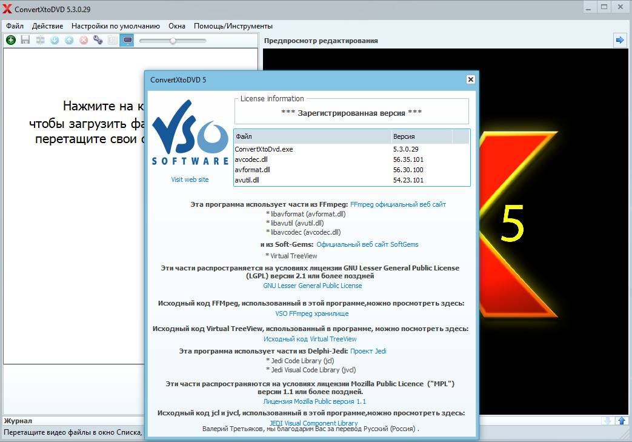Open settings with the wrench icon
The height and width of the screenshot is (442, 632).
tap(98, 40)
